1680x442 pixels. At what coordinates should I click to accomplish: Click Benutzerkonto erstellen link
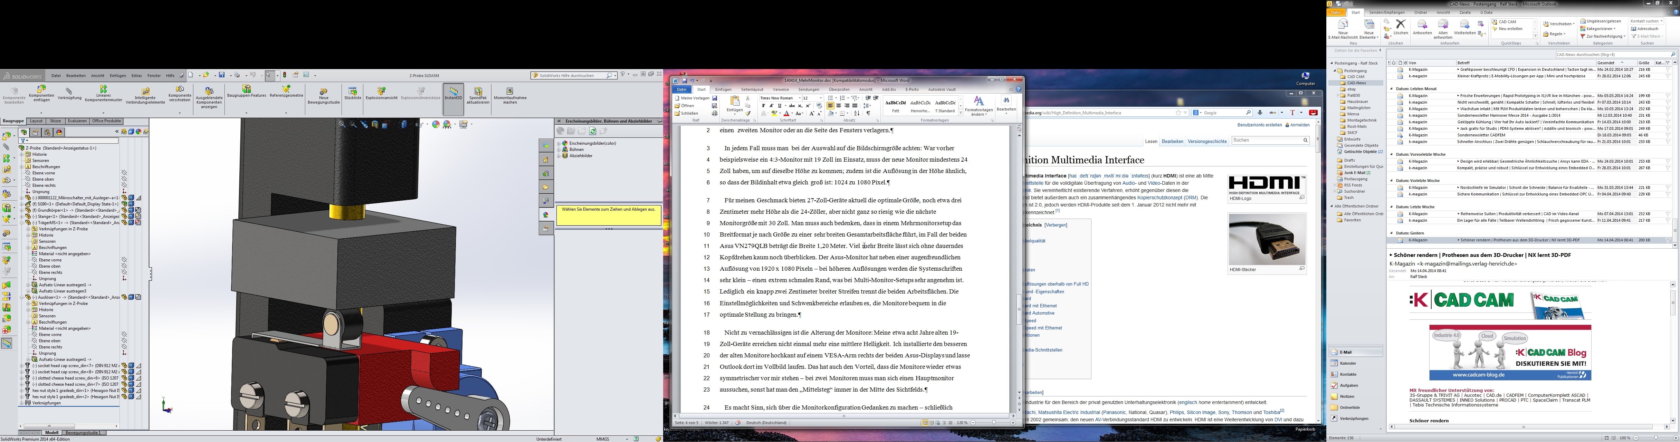(1259, 125)
